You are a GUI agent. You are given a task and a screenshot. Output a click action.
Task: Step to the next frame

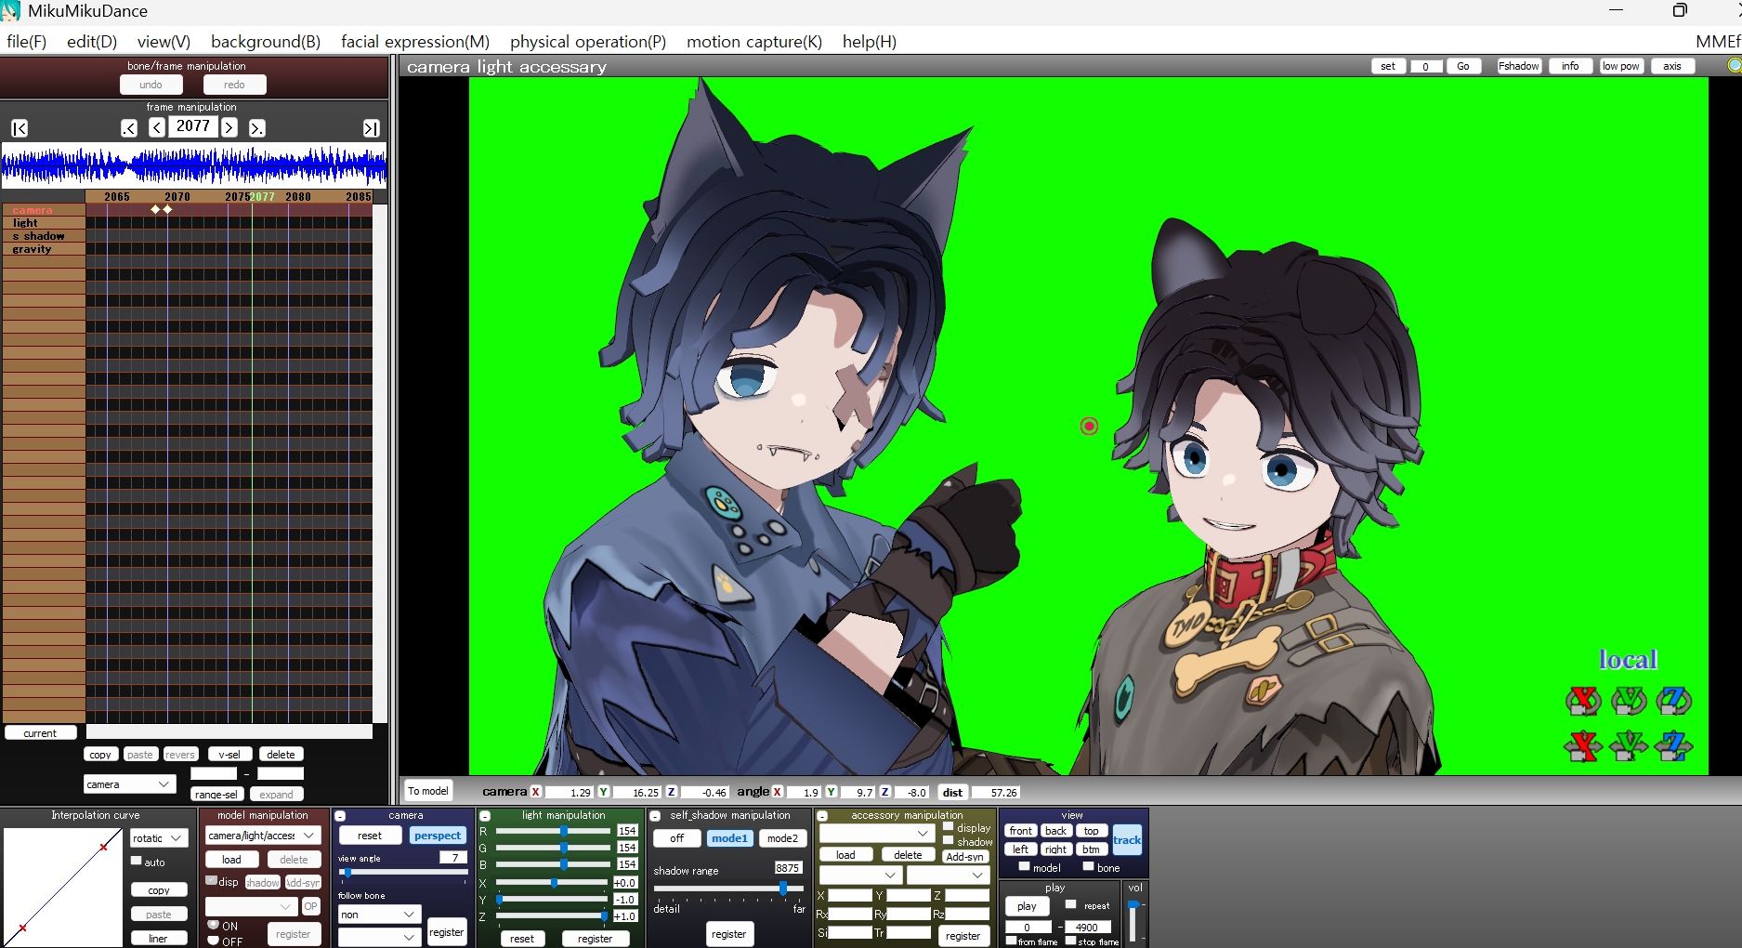tap(229, 128)
